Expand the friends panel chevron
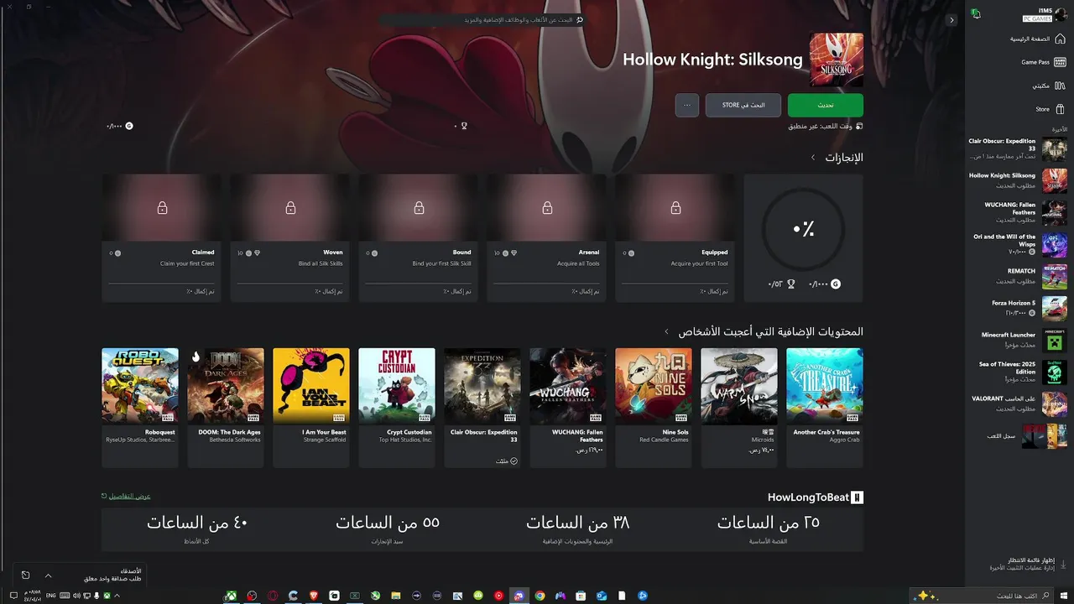Viewport: 1074px width, 604px height. click(48, 575)
